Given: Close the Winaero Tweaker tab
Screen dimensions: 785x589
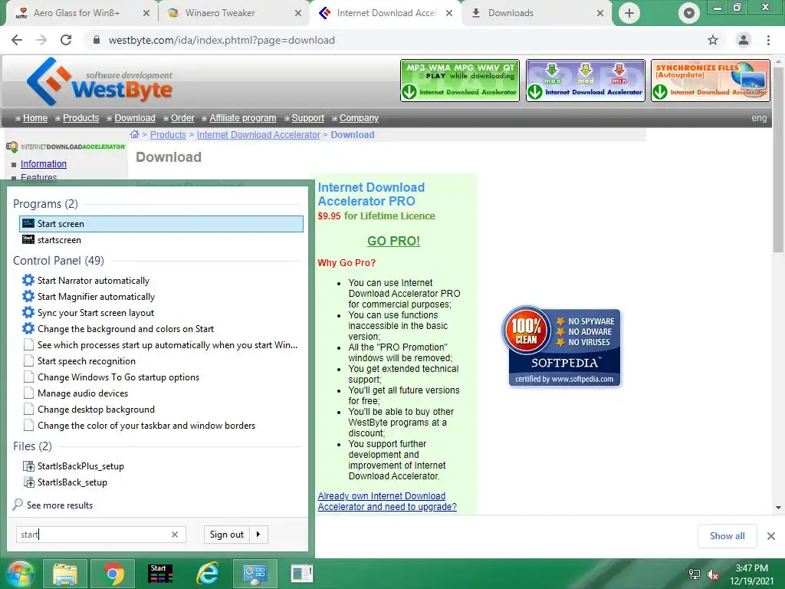Looking at the screenshot, I should (298, 13).
